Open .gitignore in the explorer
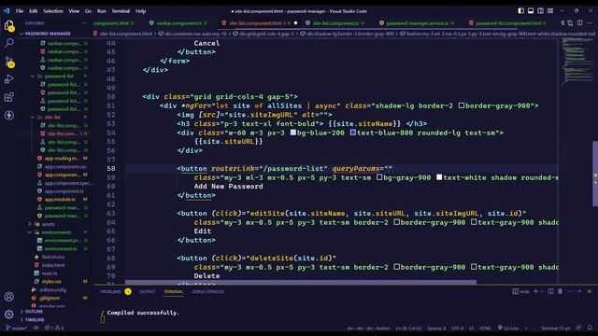The height and width of the screenshot is (336, 598). 50,298
